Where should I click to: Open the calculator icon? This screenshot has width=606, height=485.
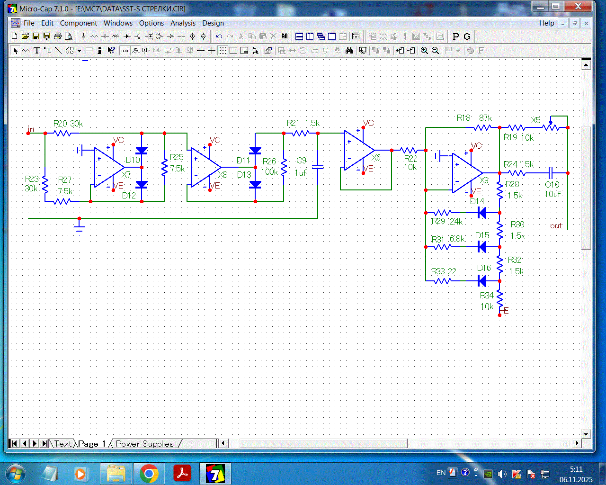pyautogui.click(x=356, y=36)
